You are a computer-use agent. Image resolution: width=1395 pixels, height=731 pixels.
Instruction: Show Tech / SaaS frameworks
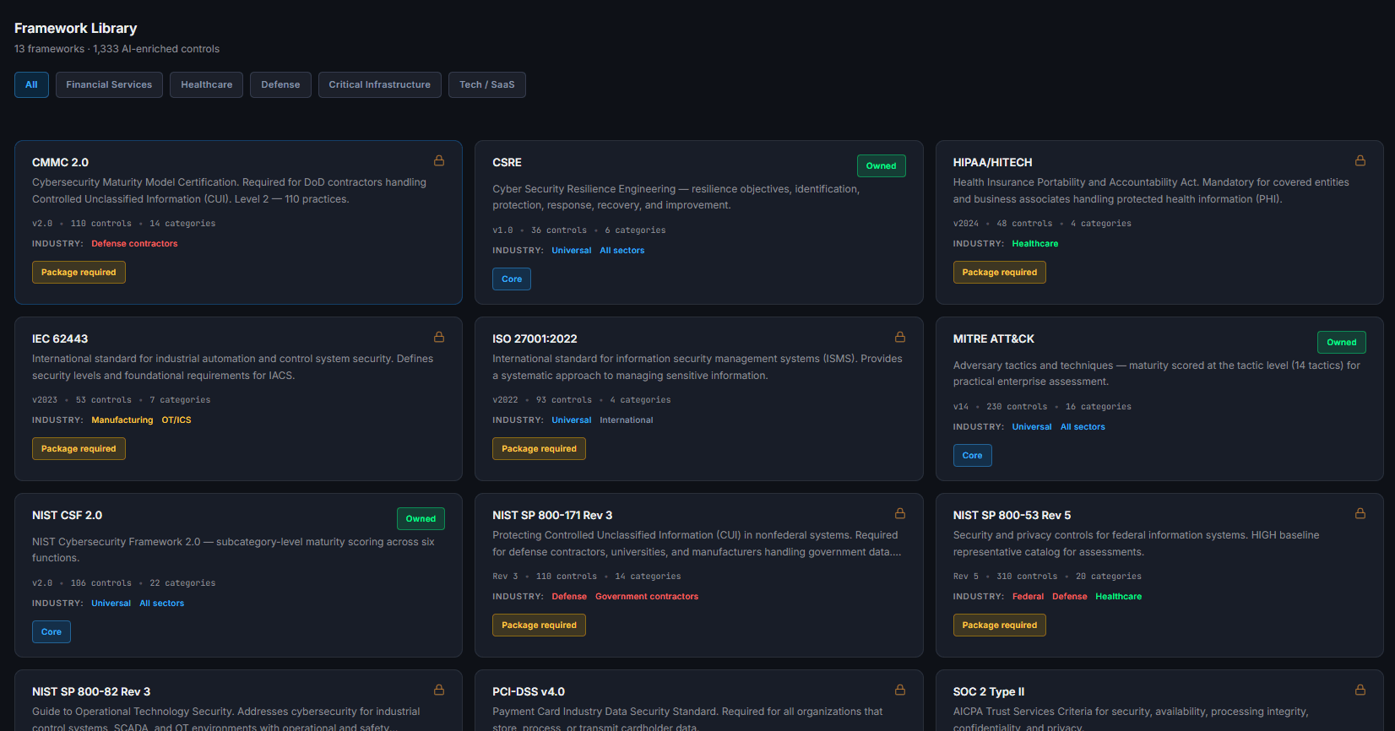(486, 84)
